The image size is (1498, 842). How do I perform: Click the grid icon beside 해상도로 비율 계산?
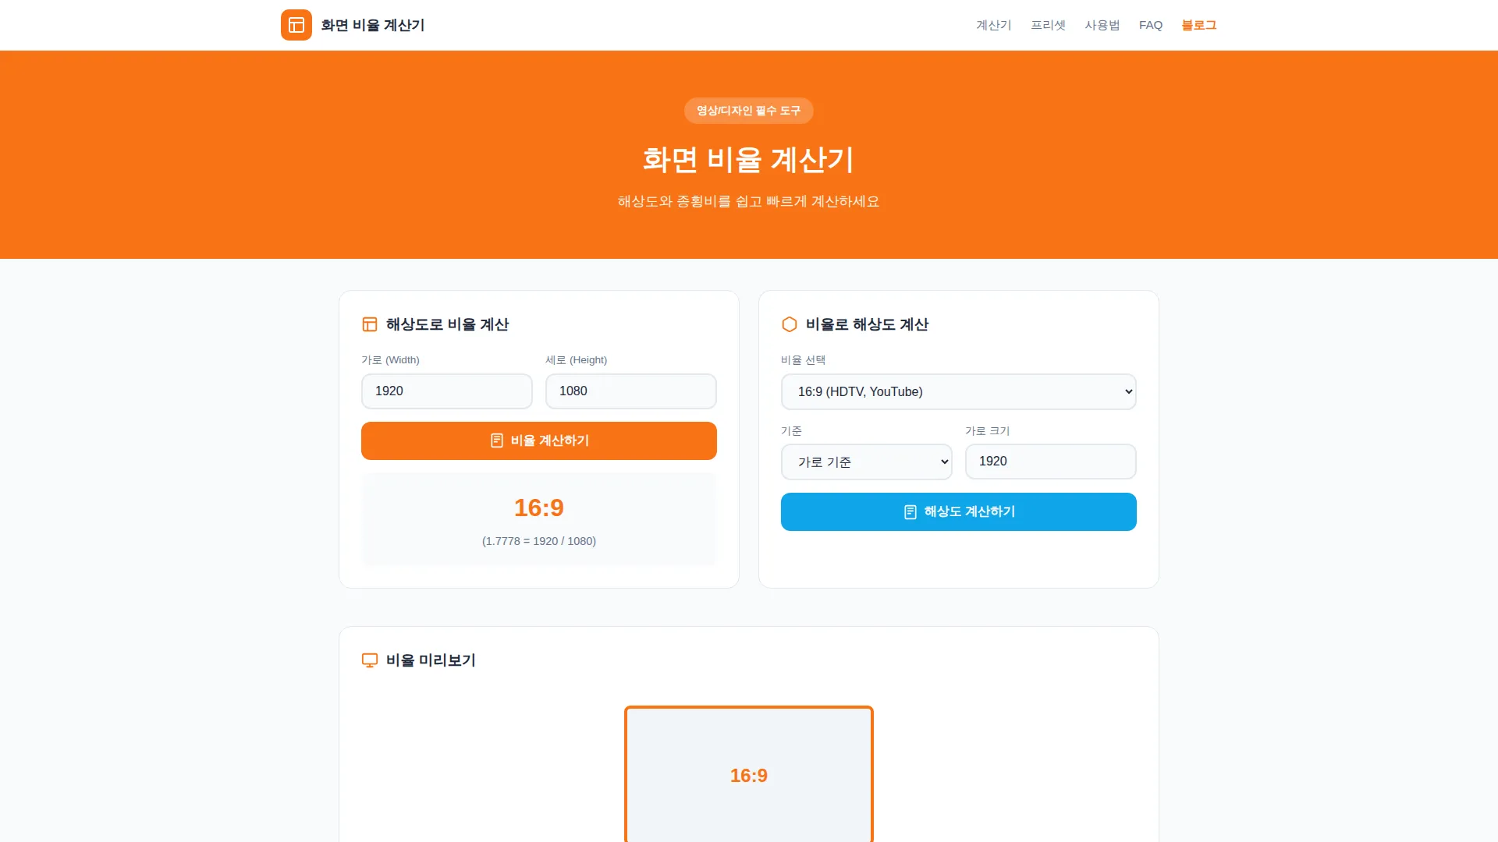pyautogui.click(x=369, y=324)
